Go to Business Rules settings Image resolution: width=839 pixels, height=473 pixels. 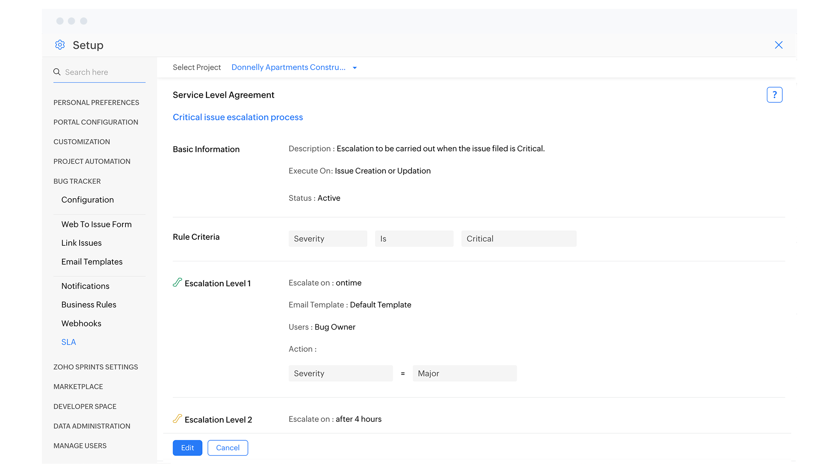[x=89, y=305]
